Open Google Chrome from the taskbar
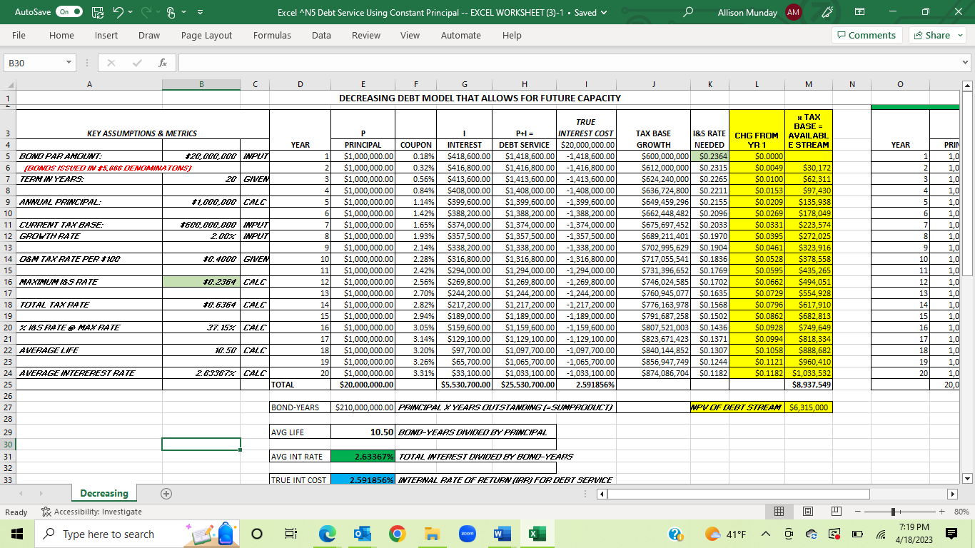This screenshot has width=975, height=548. (398, 534)
